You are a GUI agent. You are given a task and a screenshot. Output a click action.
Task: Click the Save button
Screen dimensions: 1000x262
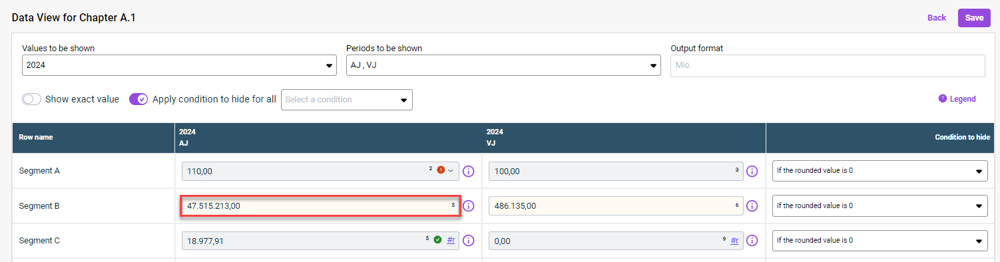974,18
